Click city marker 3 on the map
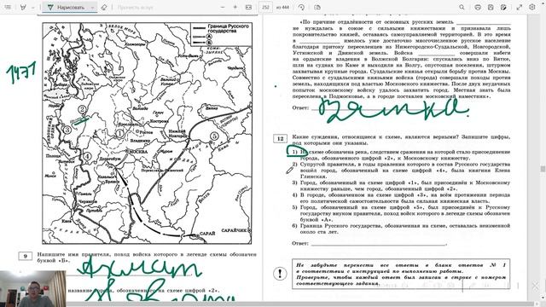 pyautogui.click(x=67, y=130)
